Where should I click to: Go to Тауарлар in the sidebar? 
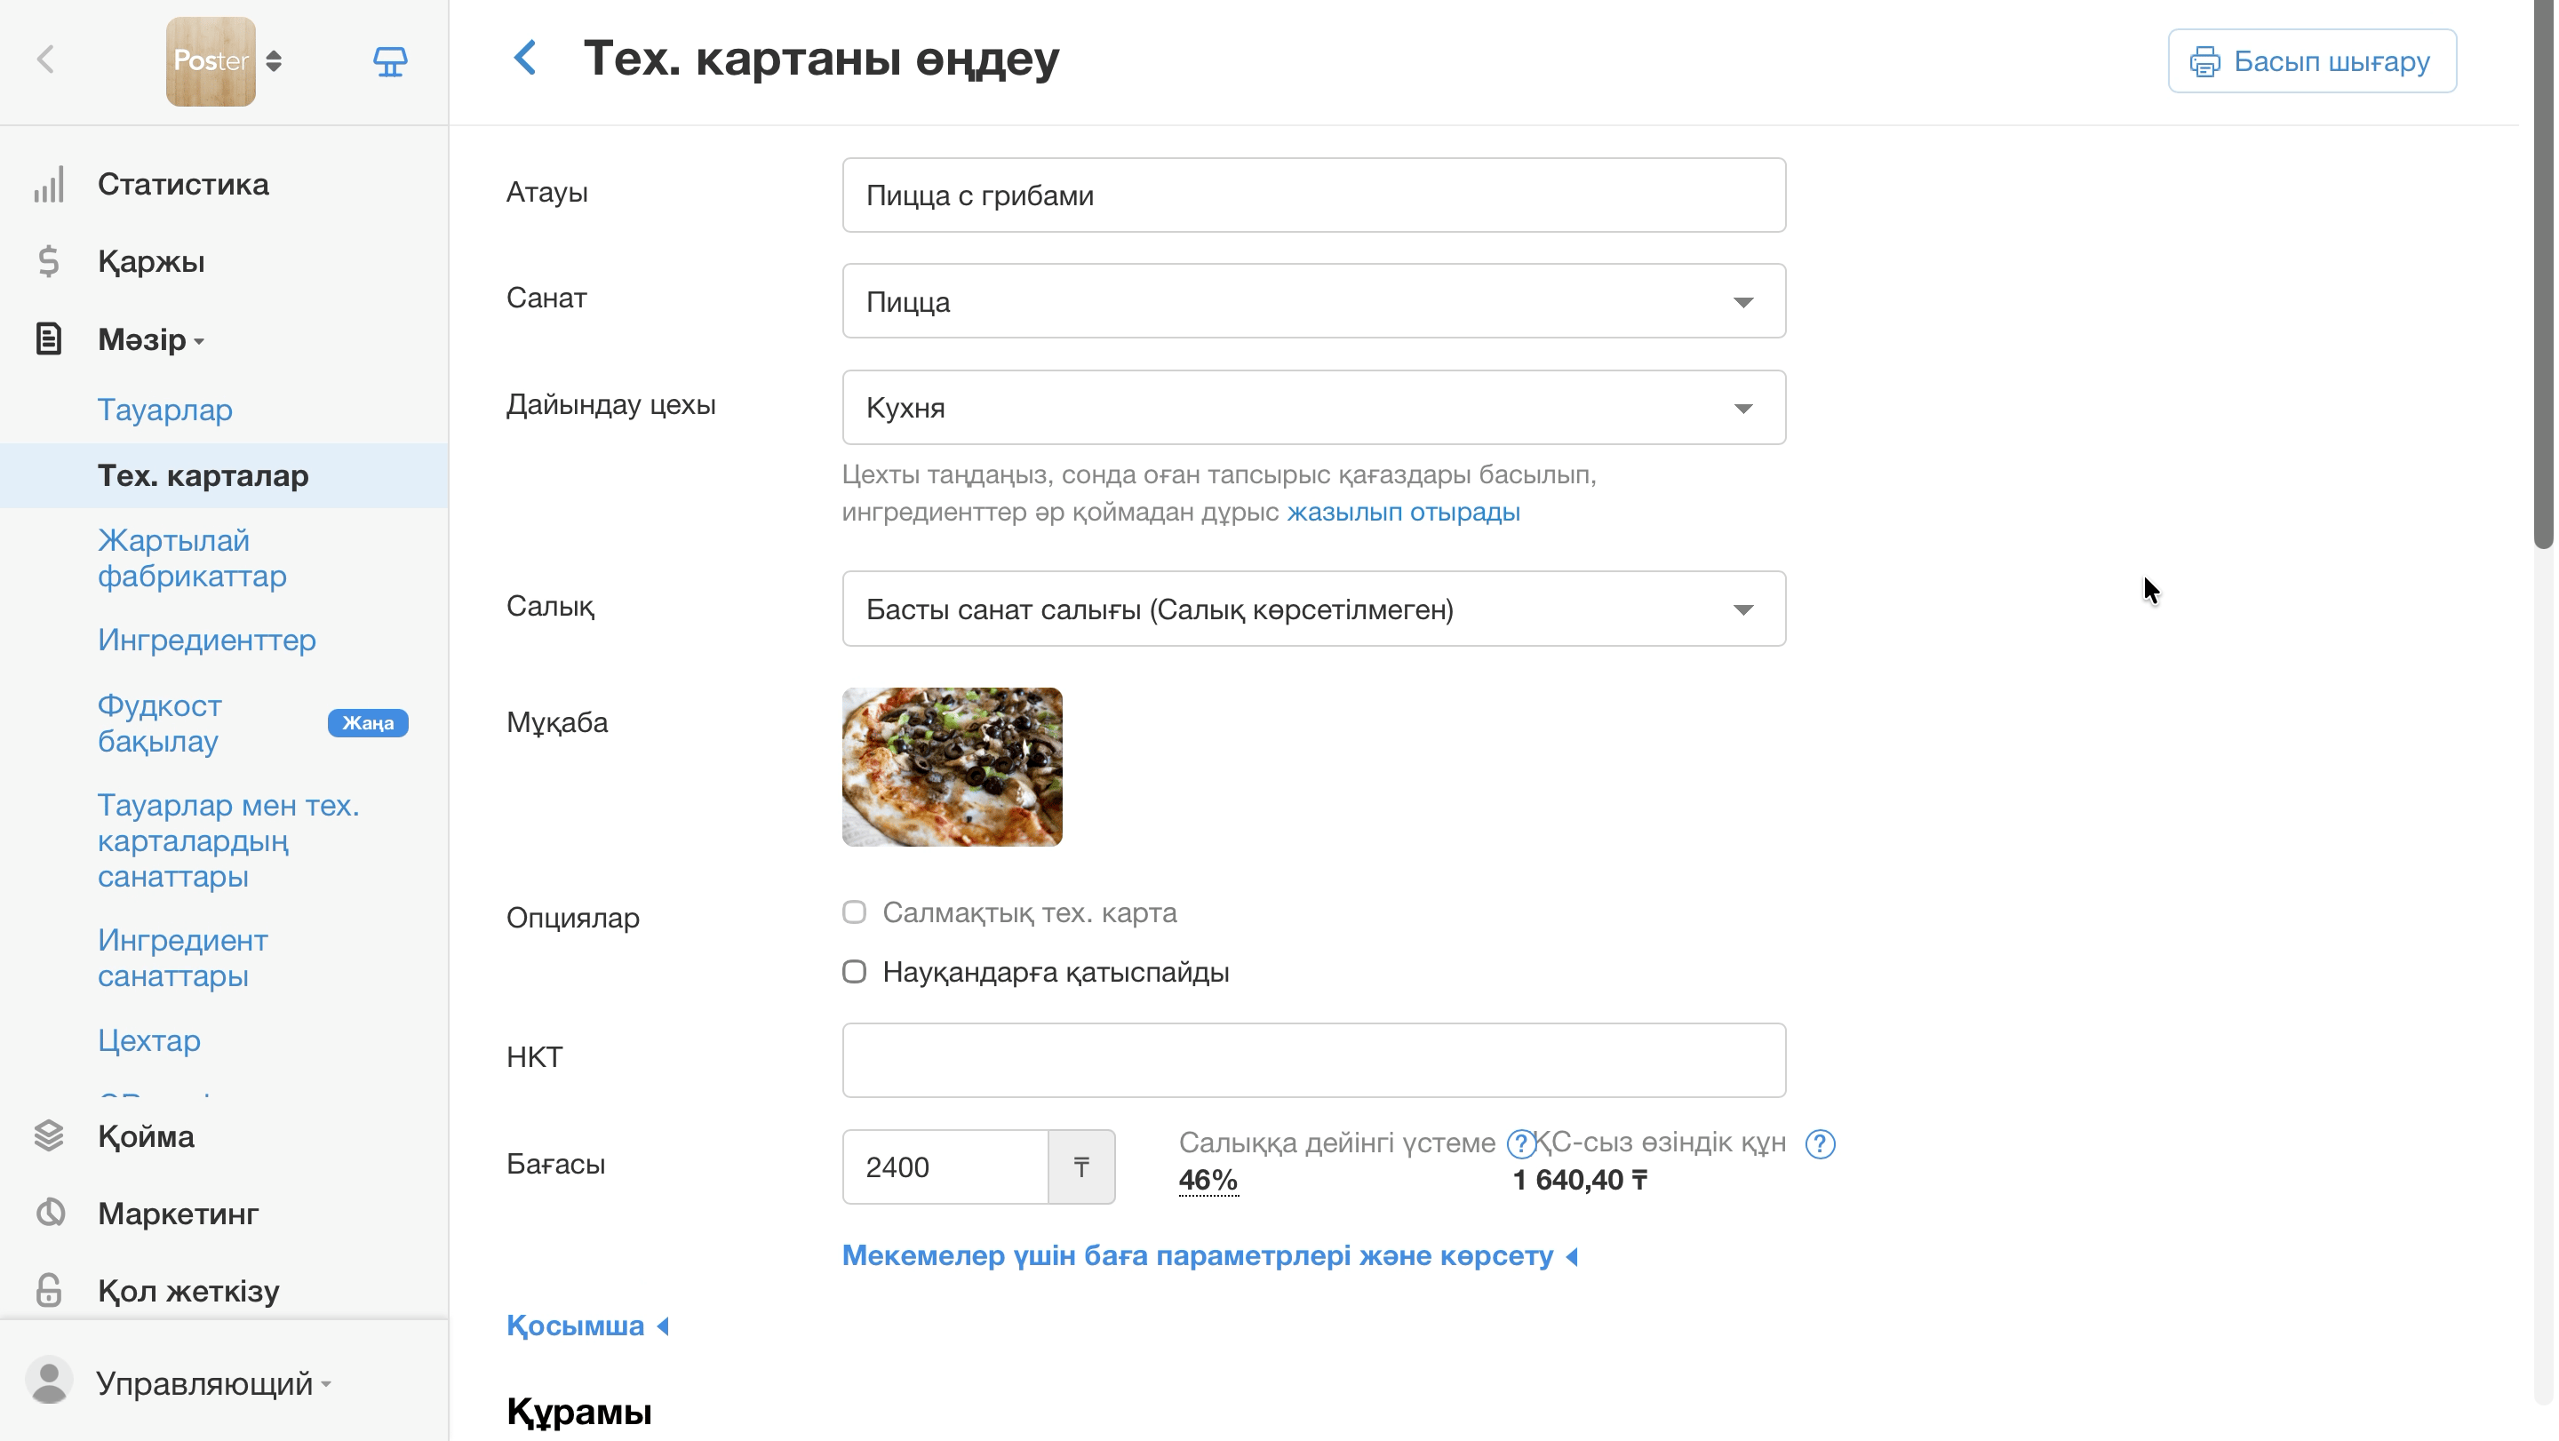pyautogui.click(x=165, y=410)
